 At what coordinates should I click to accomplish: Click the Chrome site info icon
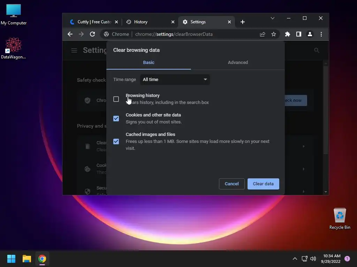(x=106, y=34)
